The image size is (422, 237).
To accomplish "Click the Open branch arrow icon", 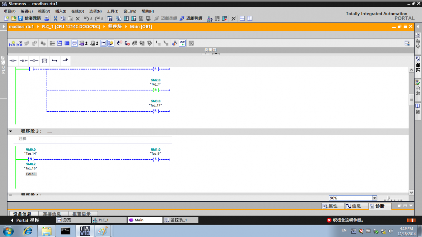I will pos(55,61).
